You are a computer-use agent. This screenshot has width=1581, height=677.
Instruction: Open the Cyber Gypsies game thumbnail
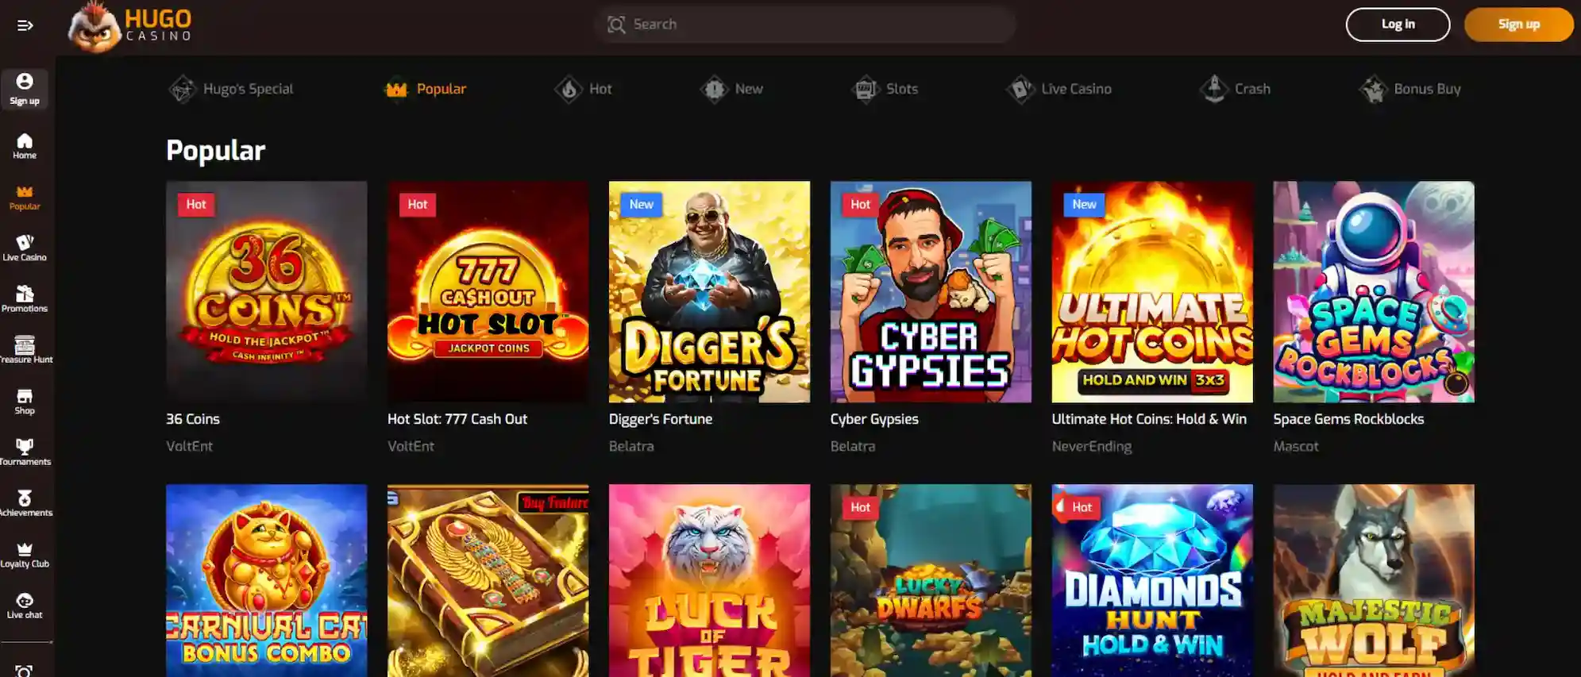point(931,291)
